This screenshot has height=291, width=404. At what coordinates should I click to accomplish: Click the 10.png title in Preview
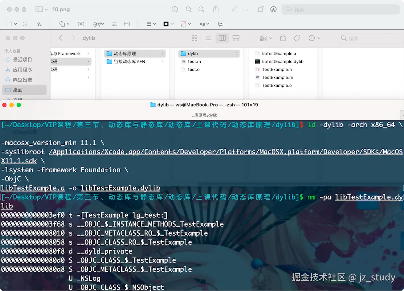(61, 9)
